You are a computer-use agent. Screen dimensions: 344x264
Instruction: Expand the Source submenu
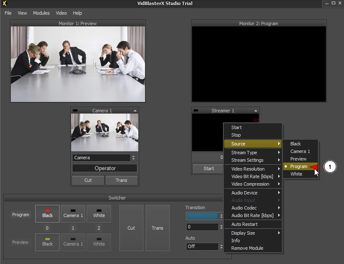(253, 144)
